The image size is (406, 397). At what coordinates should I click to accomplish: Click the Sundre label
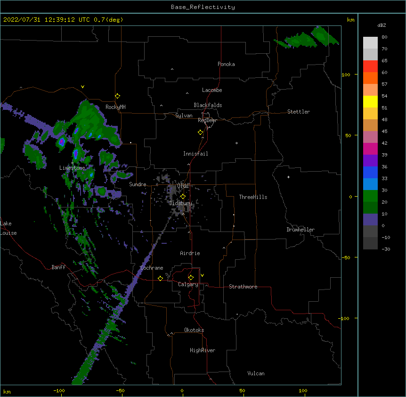pos(138,184)
